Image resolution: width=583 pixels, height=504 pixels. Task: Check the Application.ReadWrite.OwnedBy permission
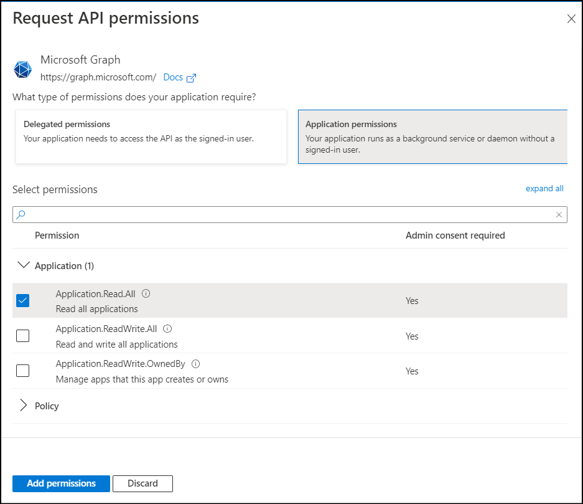point(22,370)
